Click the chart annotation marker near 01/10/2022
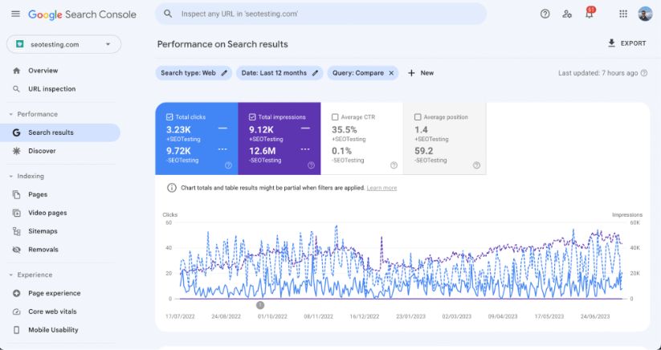The width and height of the screenshot is (661, 350). (260, 304)
